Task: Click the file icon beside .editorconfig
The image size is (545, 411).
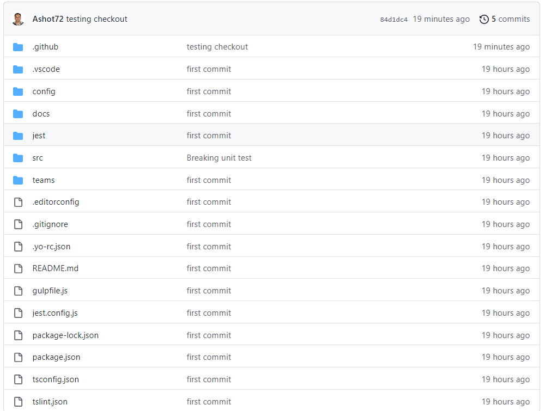Action: pyautogui.click(x=18, y=202)
